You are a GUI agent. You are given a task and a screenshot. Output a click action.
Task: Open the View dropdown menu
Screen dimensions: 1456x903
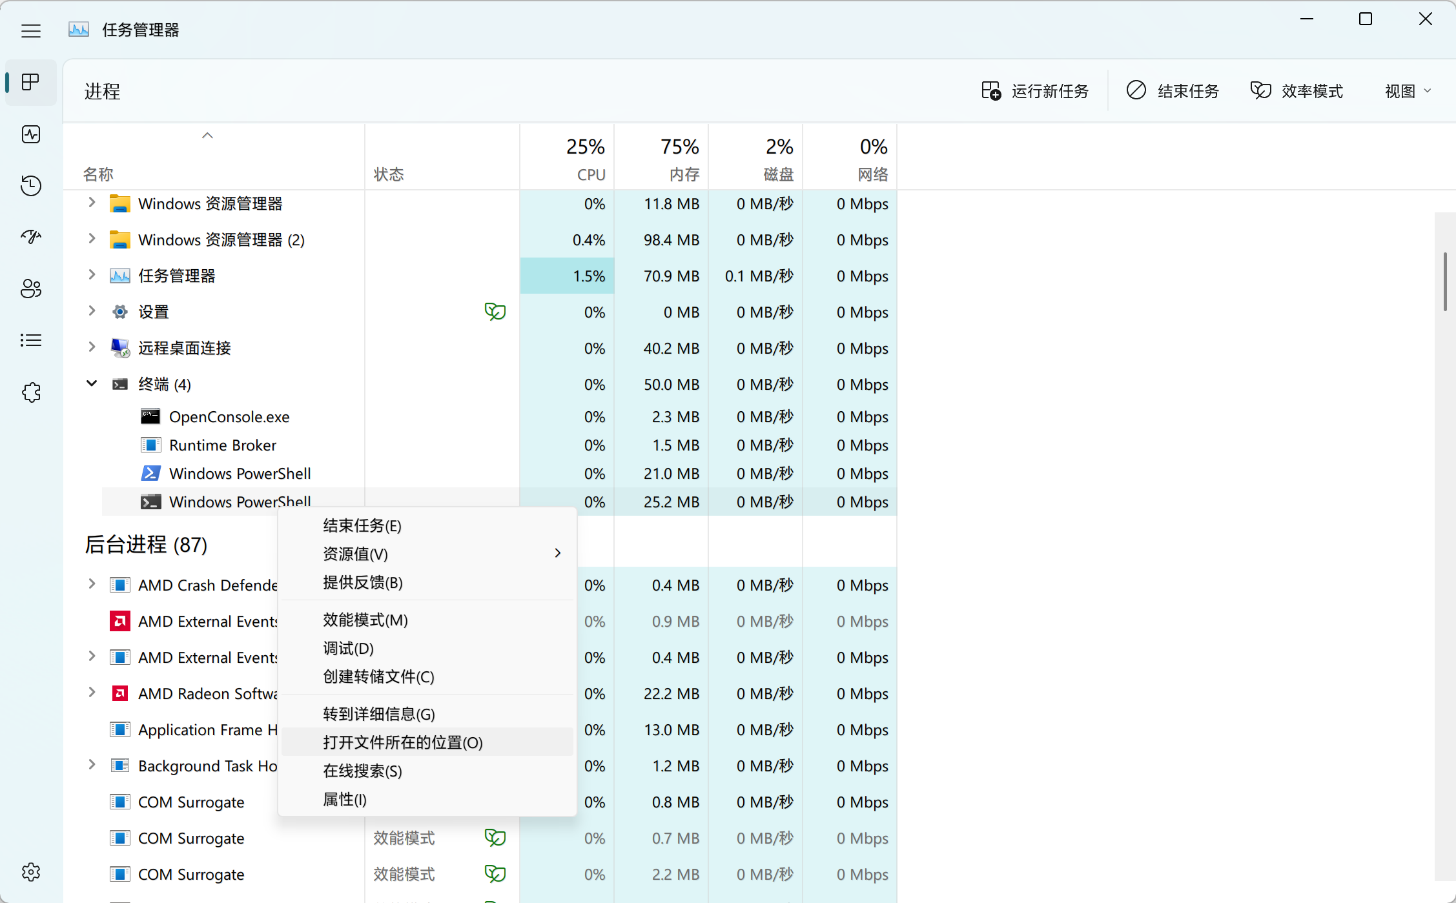coord(1408,91)
